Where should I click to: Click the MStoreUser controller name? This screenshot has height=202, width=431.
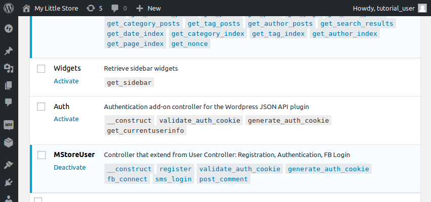pos(74,155)
